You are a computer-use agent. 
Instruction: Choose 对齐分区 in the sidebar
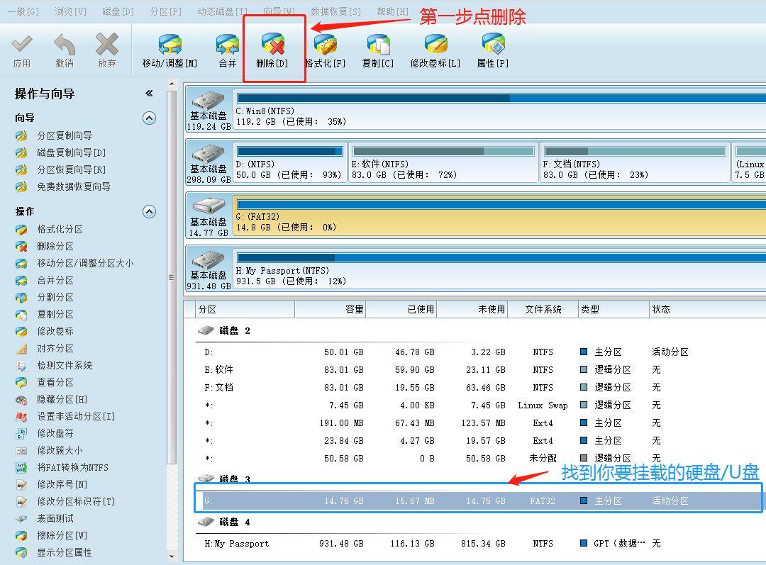coord(55,348)
